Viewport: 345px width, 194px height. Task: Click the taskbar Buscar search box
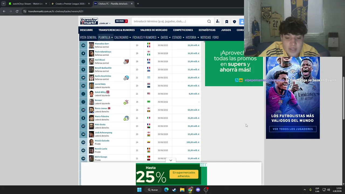(x=153, y=190)
